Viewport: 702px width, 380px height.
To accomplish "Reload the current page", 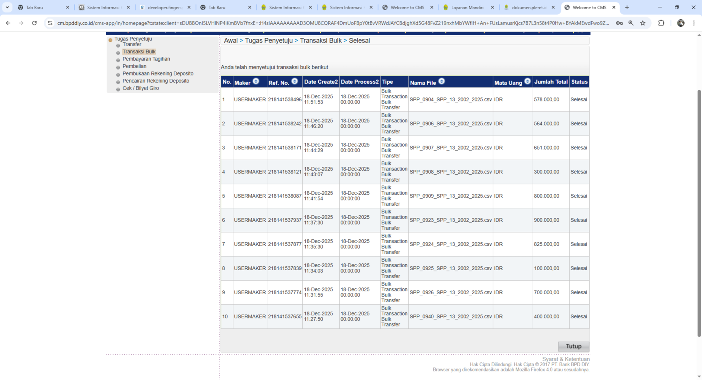I will 34,23.
